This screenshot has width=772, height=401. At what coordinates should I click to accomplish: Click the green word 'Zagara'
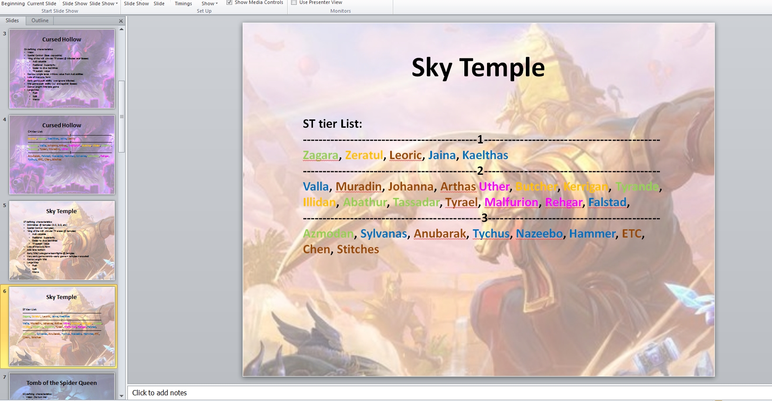click(321, 155)
